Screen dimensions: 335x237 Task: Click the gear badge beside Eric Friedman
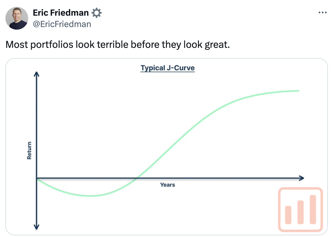[97, 13]
